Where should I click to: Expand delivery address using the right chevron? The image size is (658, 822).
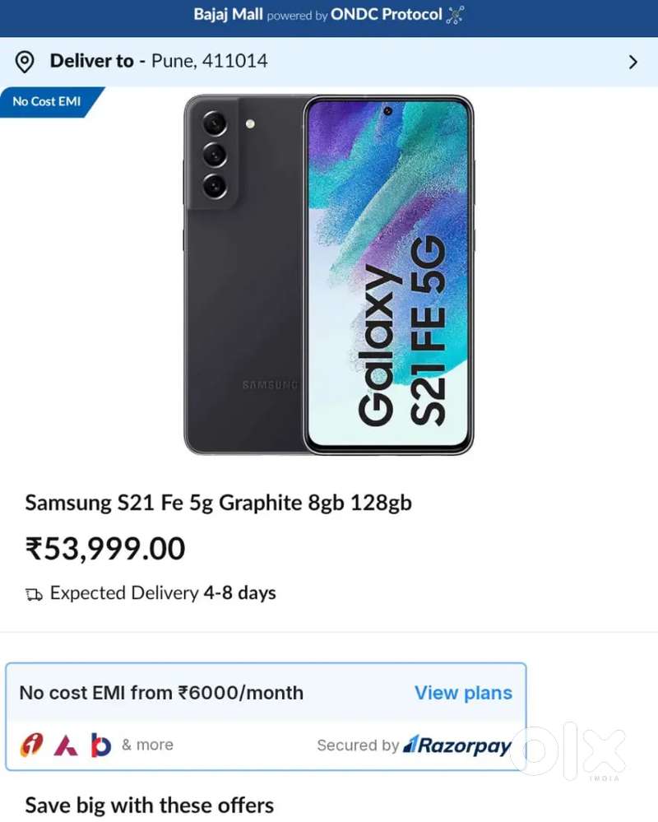(x=633, y=62)
